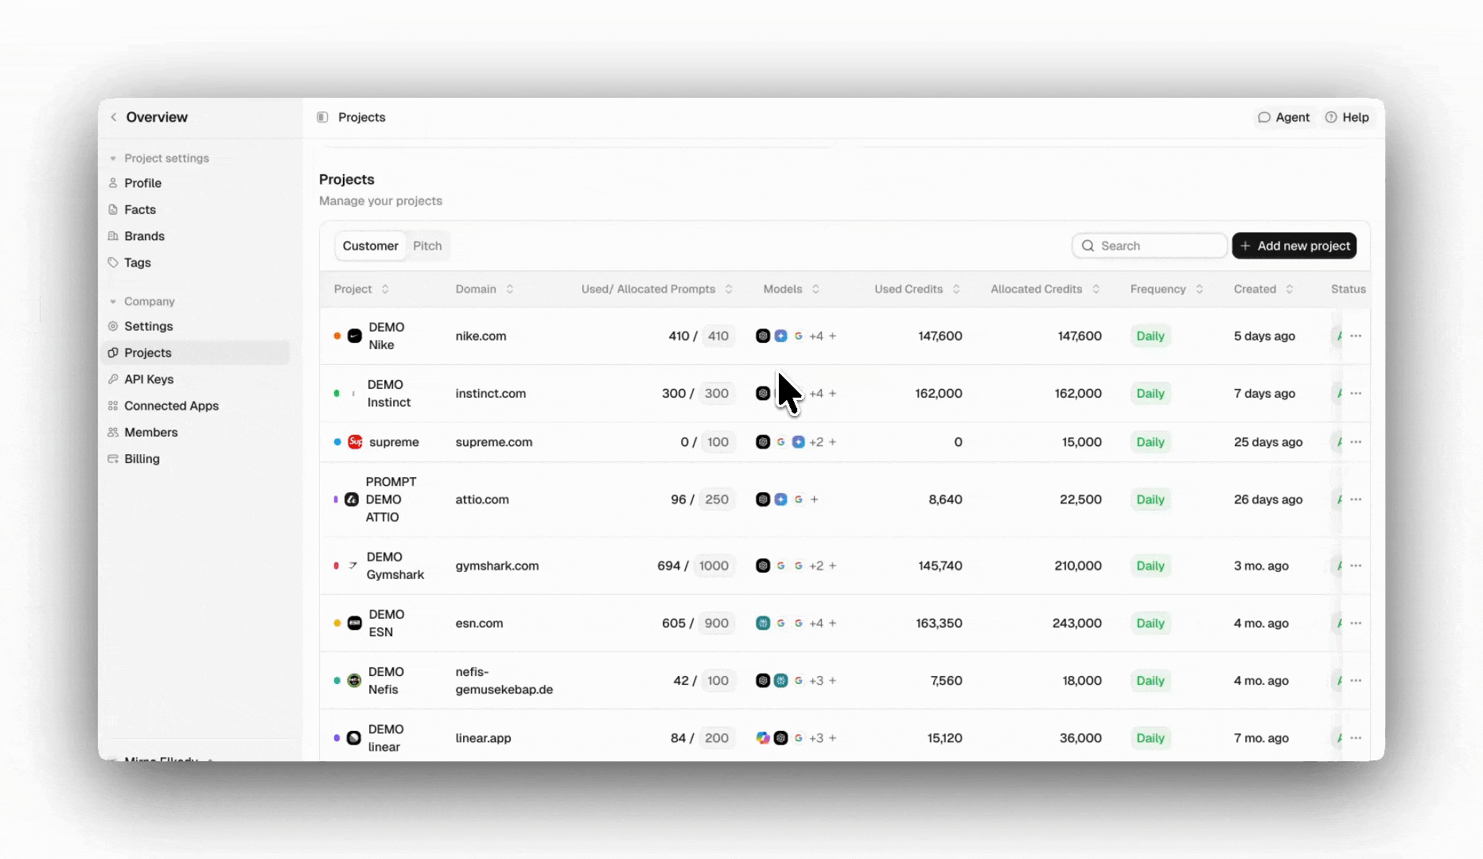Click the used credits value 163,350
Screen dimensions: 1483x859
pyautogui.click(x=939, y=623)
